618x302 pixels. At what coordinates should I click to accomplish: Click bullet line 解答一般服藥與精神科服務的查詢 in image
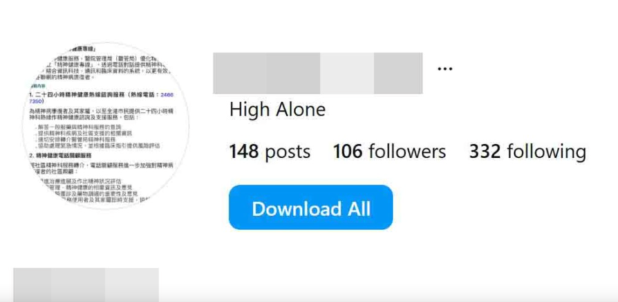[x=79, y=127]
